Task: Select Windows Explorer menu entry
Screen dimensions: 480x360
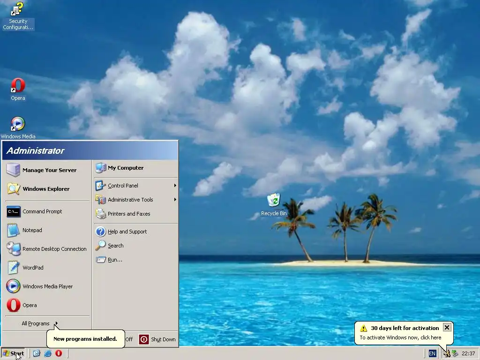Action: (47, 188)
